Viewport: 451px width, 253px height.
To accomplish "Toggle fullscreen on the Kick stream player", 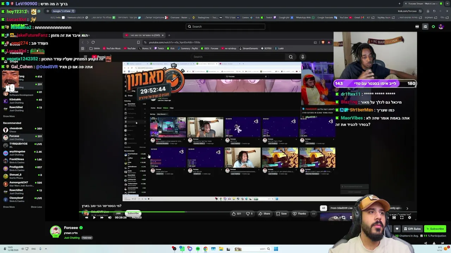I will coord(402,218).
